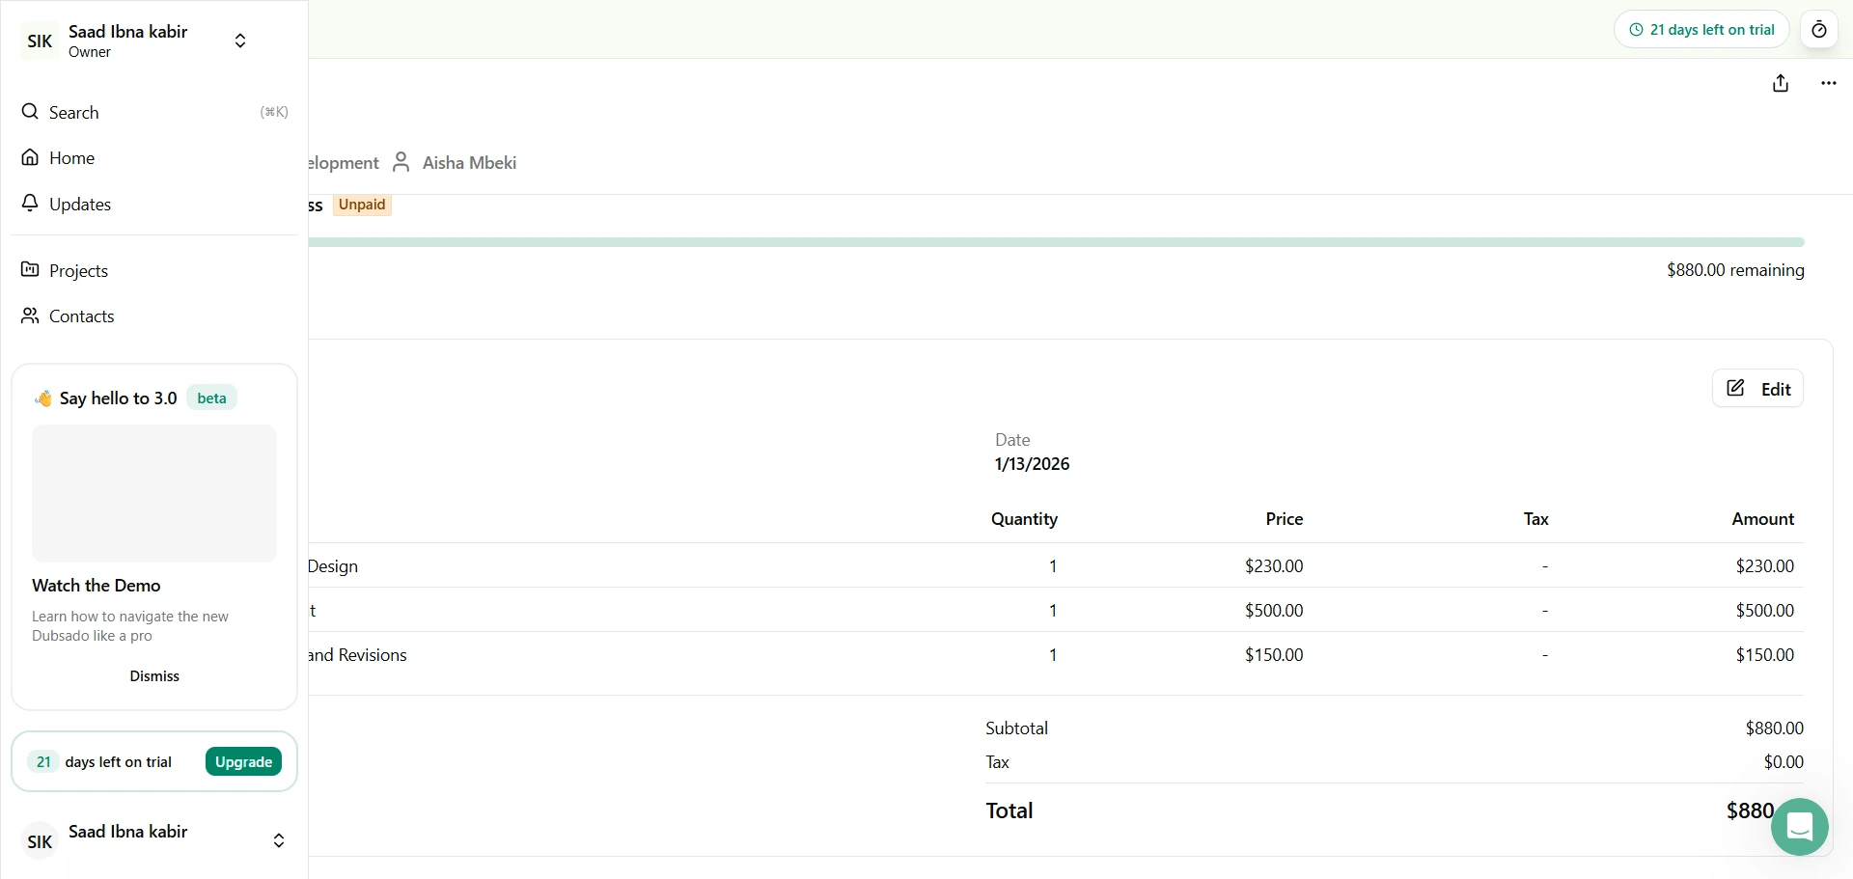Click the SIK avatar at sidebar bottom
Viewport: 1853px width, 879px height.
(x=39, y=840)
